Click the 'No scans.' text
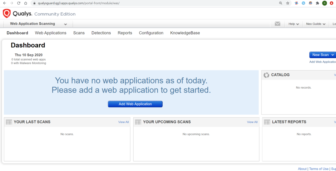 pos(67,134)
